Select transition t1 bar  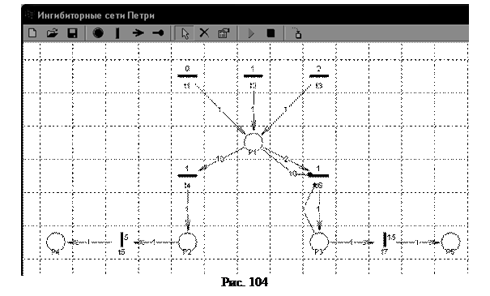(187, 75)
